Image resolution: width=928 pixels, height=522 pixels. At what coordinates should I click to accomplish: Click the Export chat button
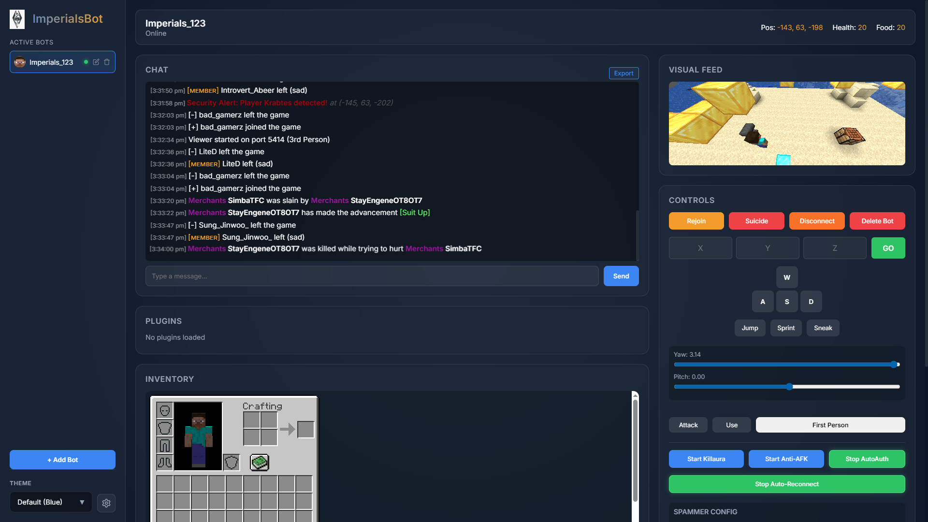click(x=623, y=73)
